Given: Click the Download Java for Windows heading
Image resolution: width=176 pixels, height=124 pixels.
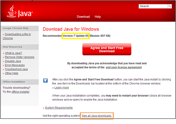Looking at the screenshot, I should 71,29.
